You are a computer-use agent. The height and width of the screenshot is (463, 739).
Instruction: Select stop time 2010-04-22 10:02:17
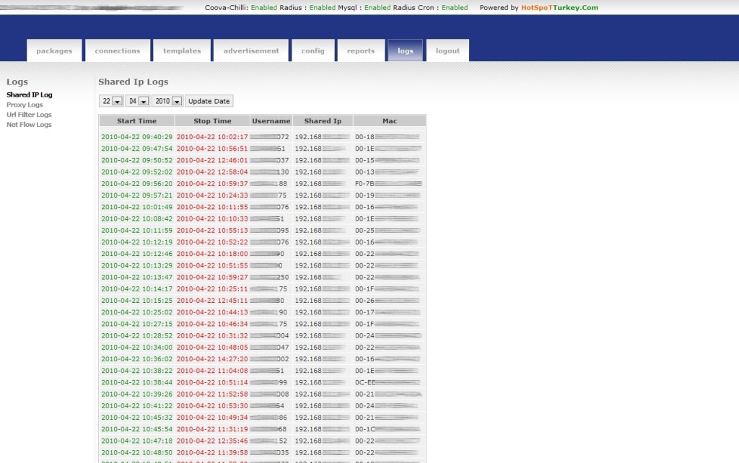click(212, 136)
